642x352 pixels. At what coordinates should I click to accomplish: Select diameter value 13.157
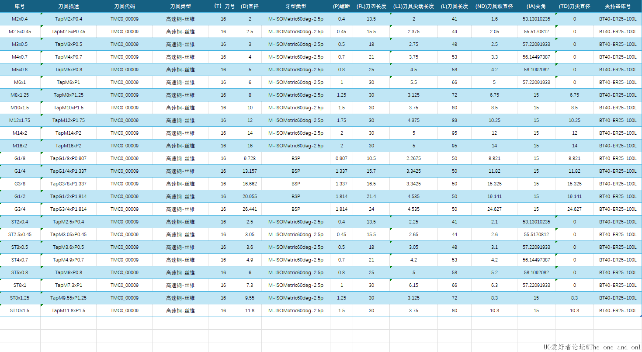click(x=250, y=171)
